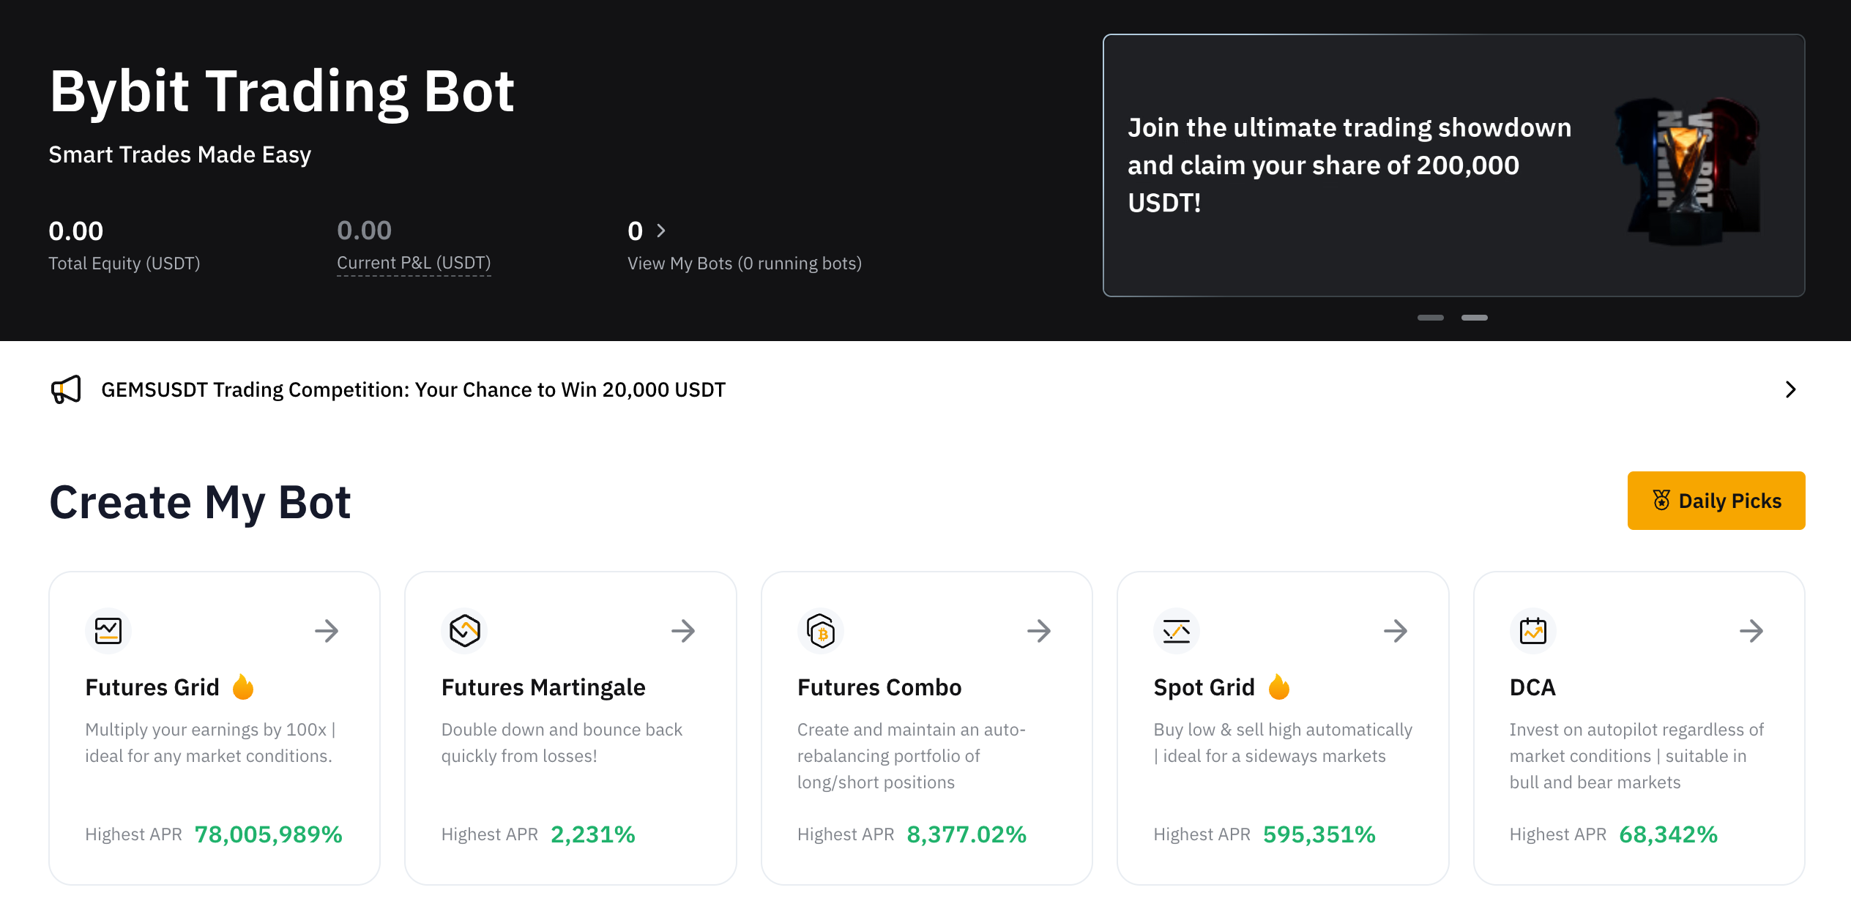Viewport: 1851px width, 912px height.
Task: Expand View My Bots chevron
Action: point(661,231)
